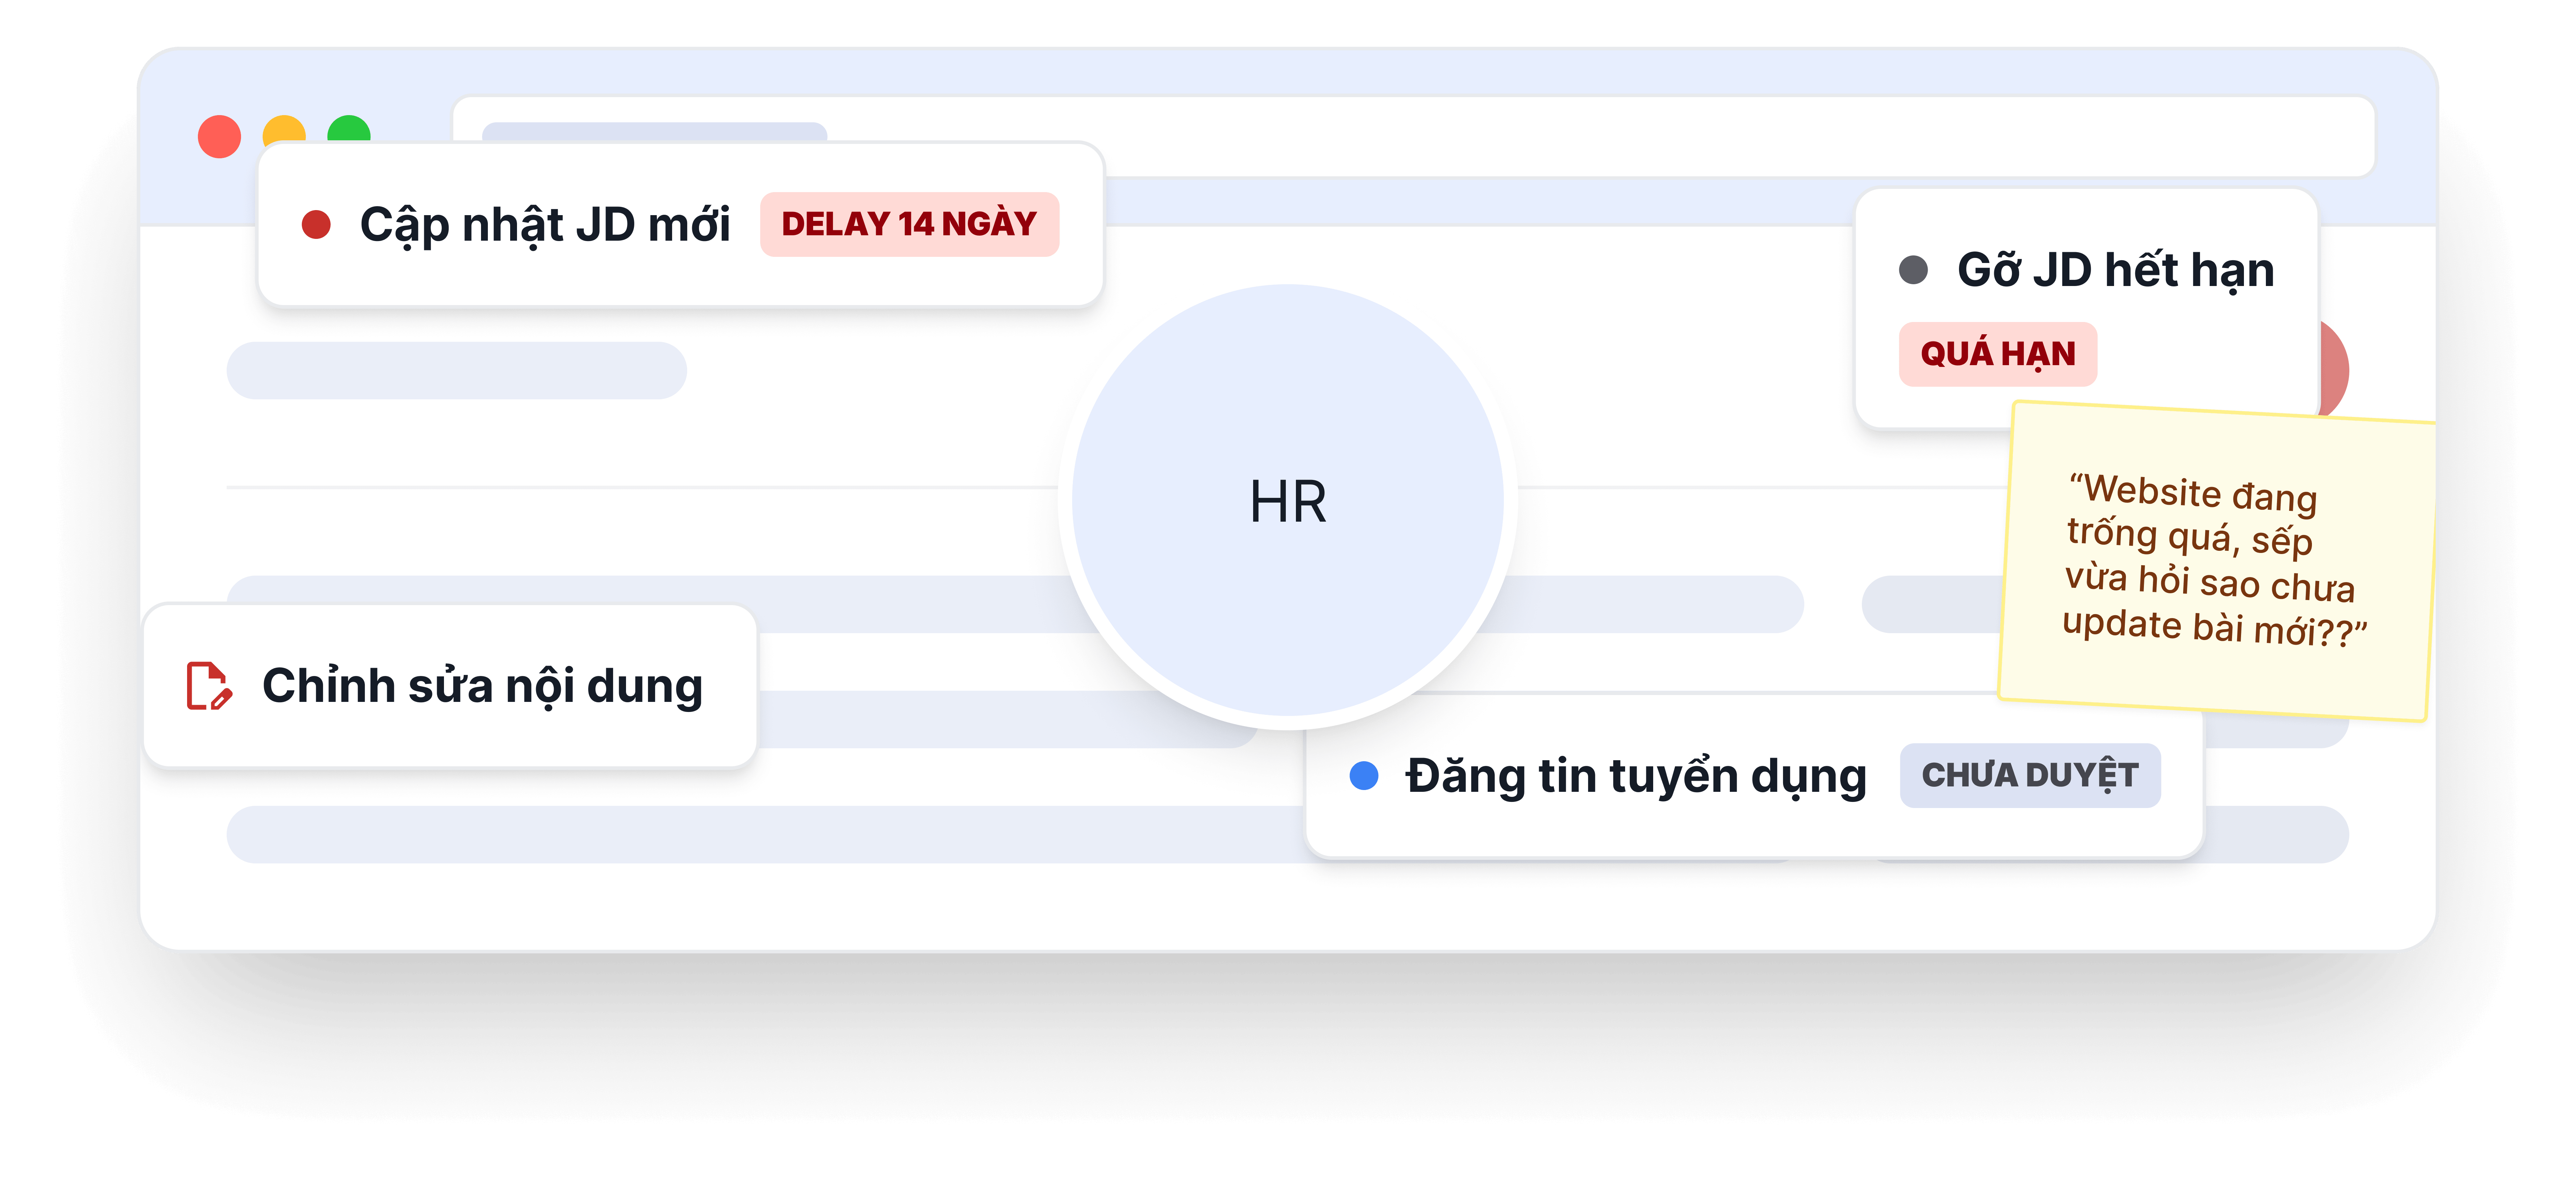
Task: Click the red dot beside Cập nhật JD mới
Action: 316,224
